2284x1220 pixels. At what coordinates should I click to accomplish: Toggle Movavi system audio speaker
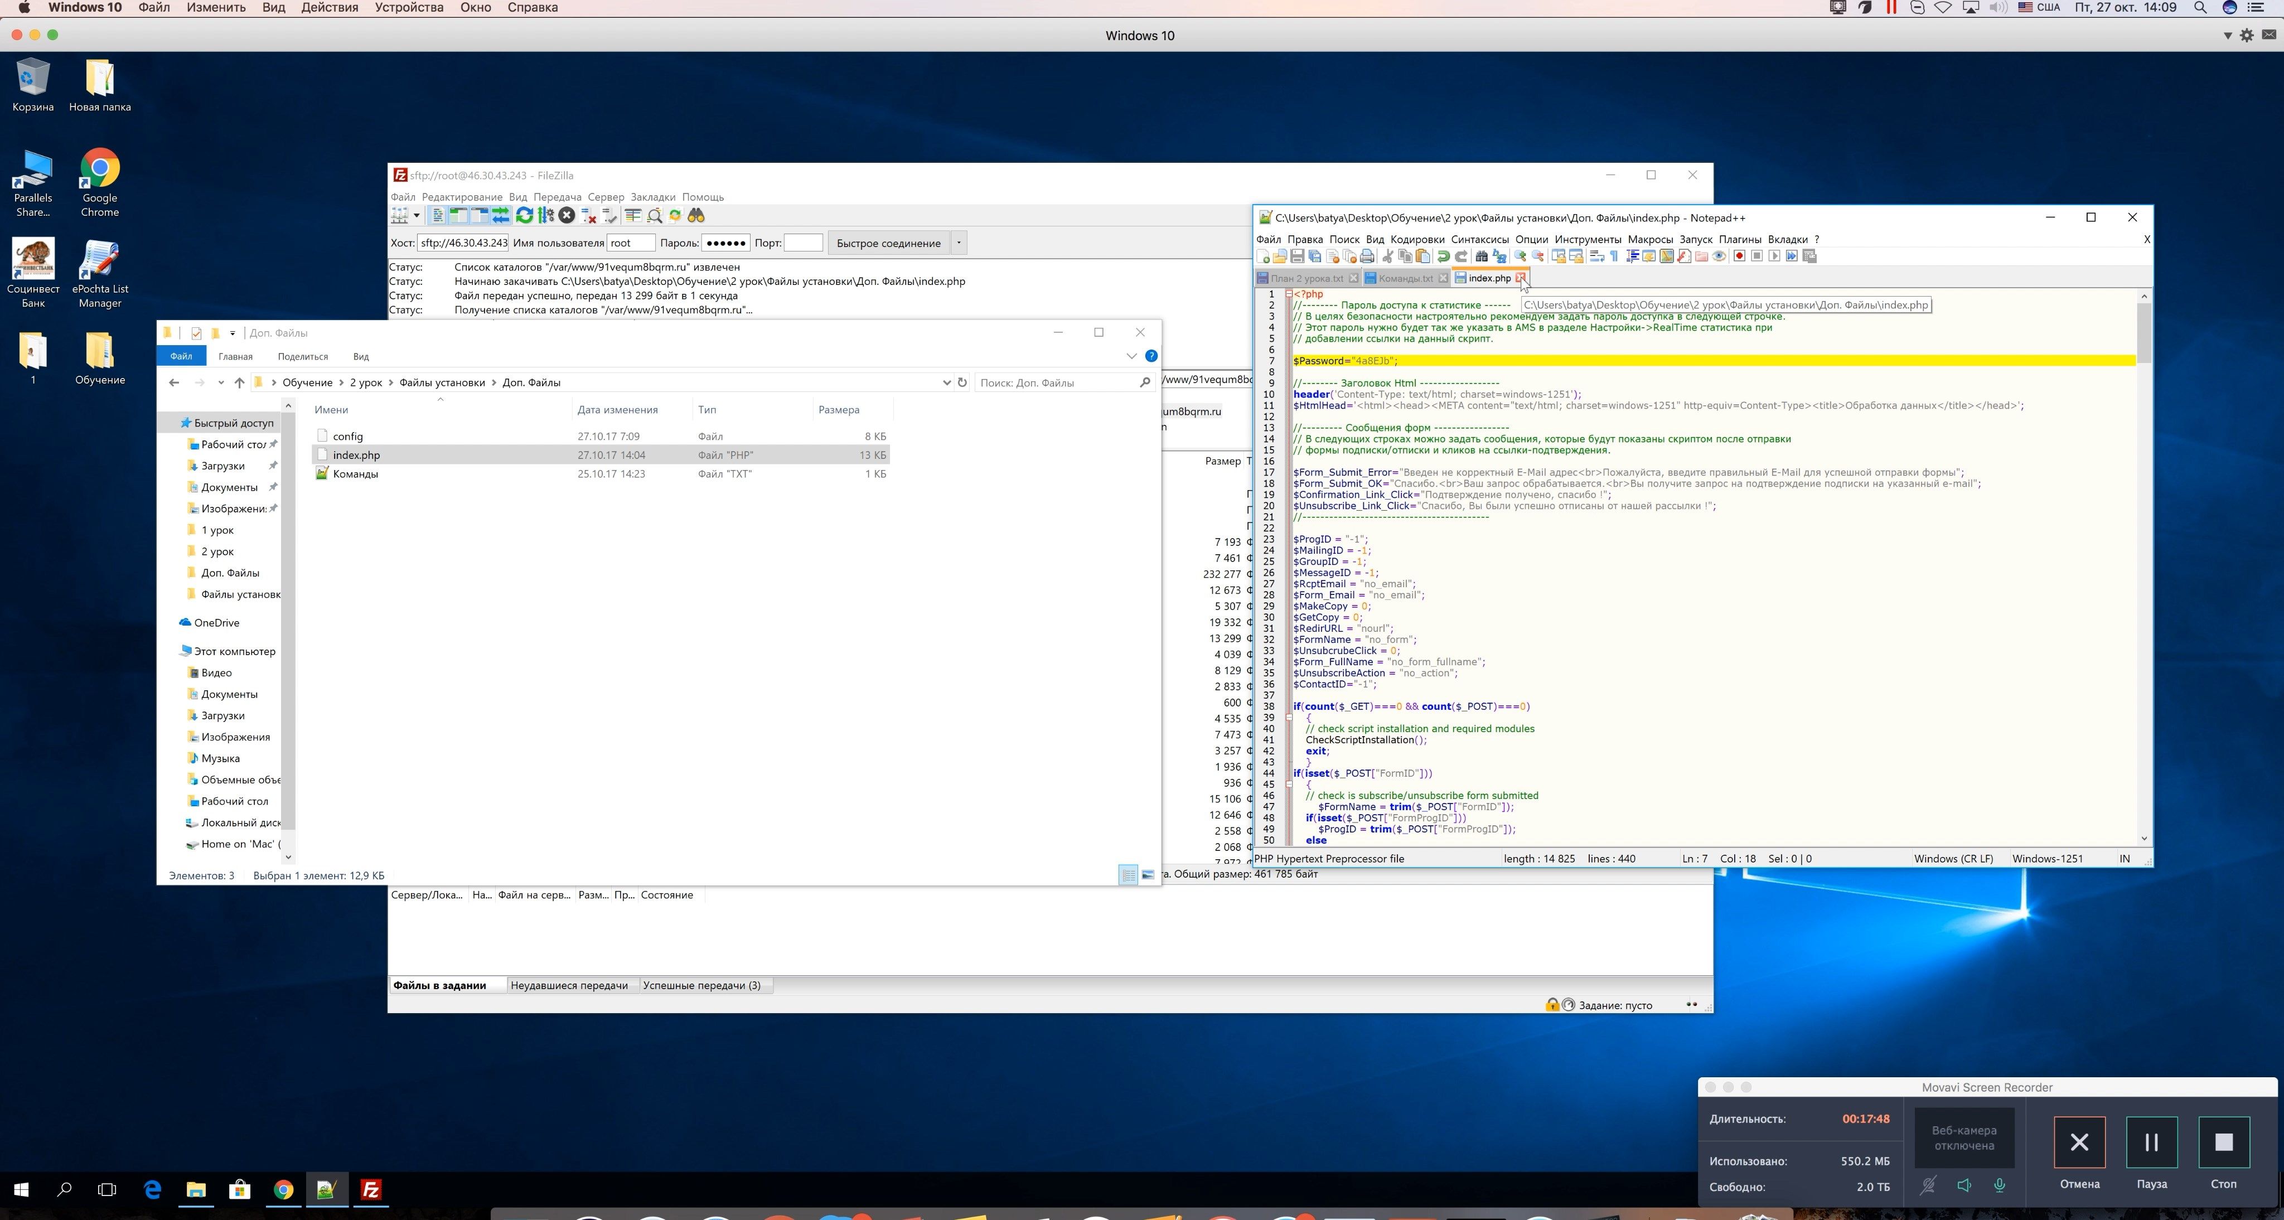pos(1964,1185)
